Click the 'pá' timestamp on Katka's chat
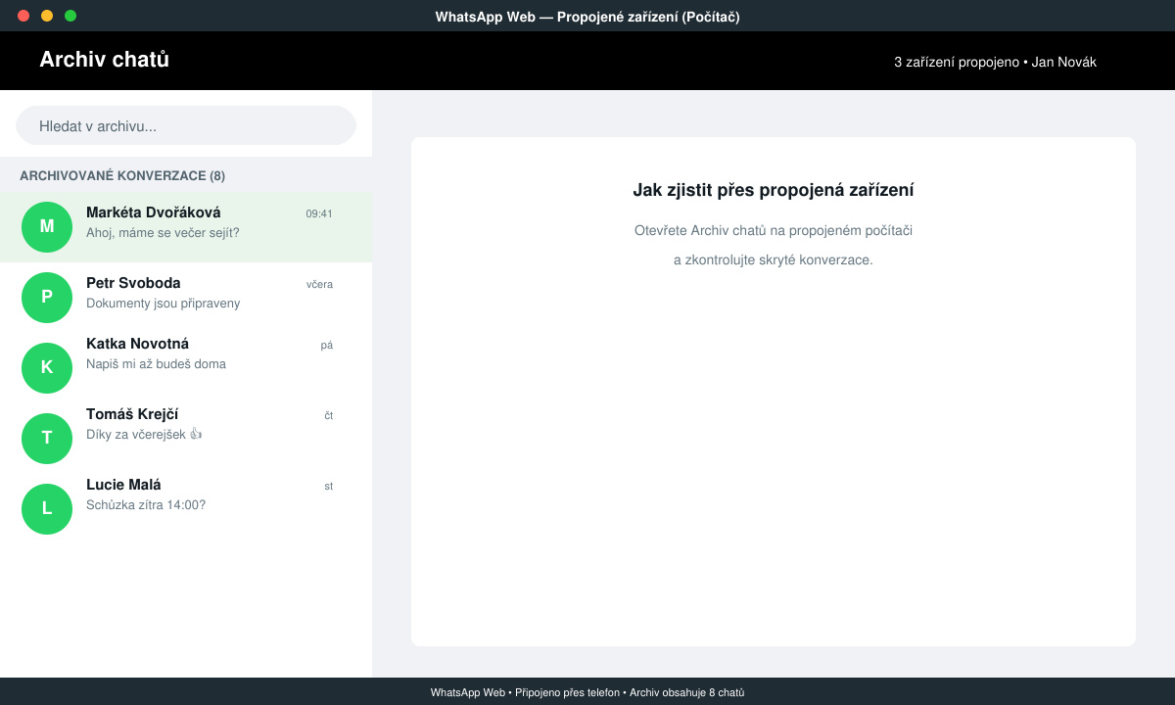The width and height of the screenshot is (1175, 705). 327,345
